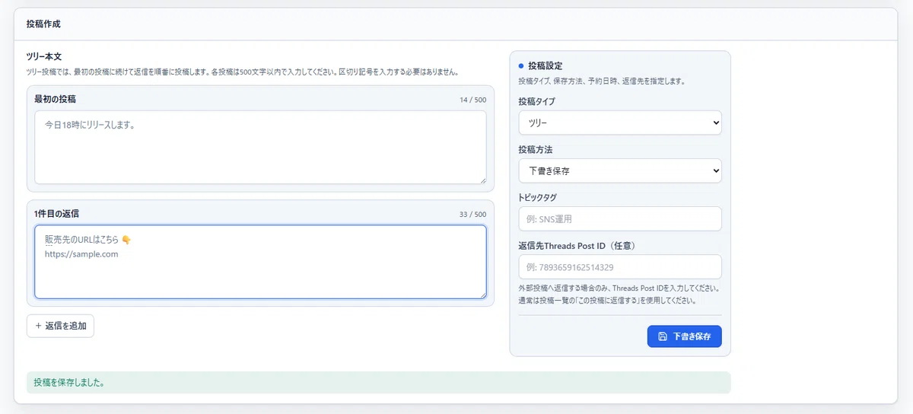Click the トピックタグ field label
Viewport: 913px width, 414px height.
tap(538, 198)
